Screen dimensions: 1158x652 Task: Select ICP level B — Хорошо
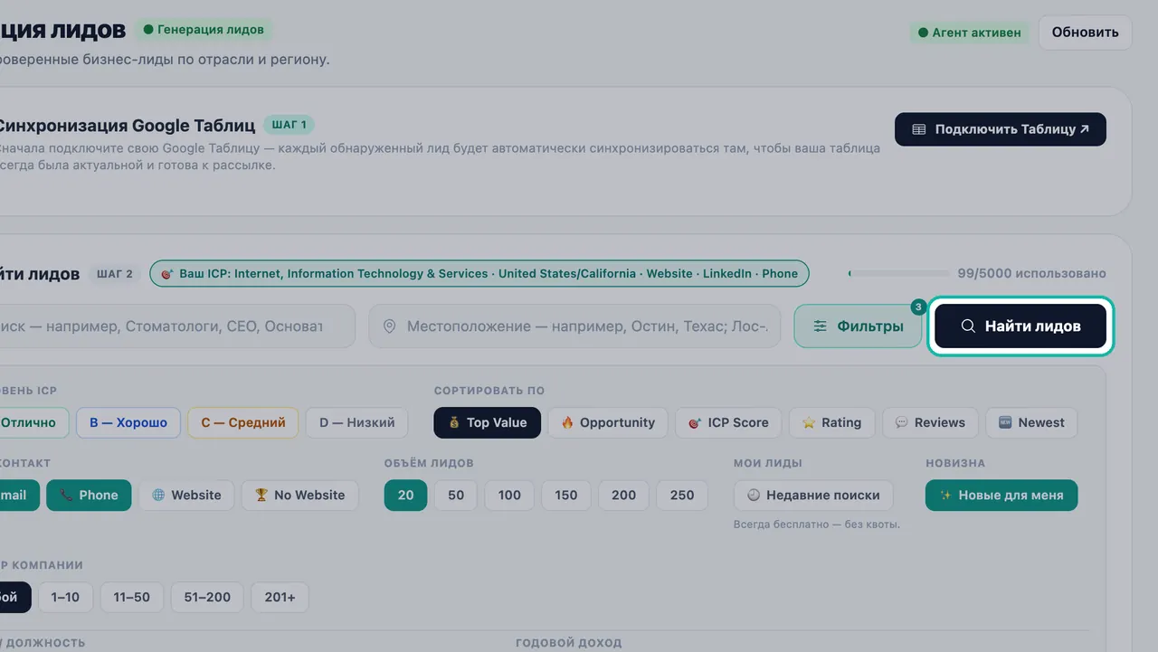point(128,422)
